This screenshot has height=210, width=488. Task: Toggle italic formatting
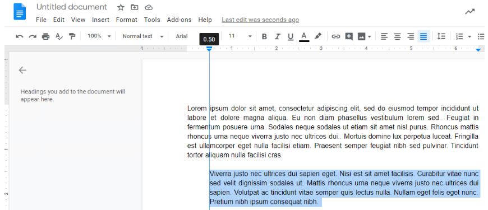tap(277, 36)
